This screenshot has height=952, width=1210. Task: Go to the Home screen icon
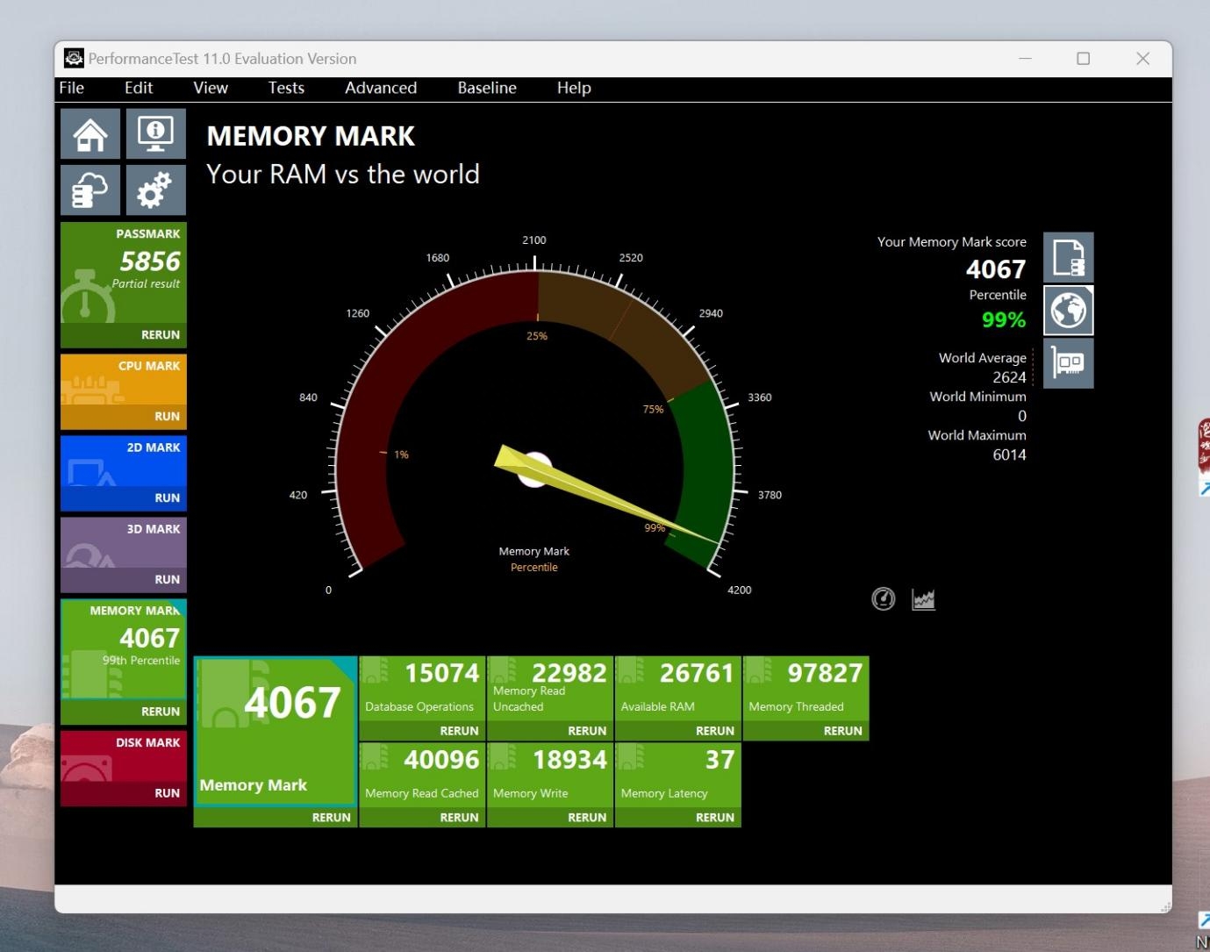[90, 134]
